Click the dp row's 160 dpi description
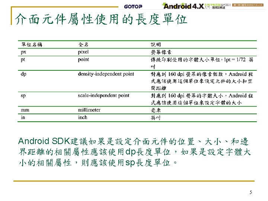Viewport: 268px width, 201px height. point(202,81)
